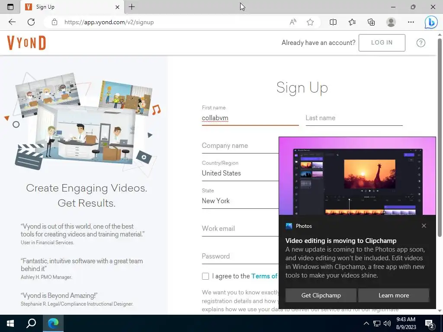
Task: Open the Terms of service link
Action: [264, 276]
